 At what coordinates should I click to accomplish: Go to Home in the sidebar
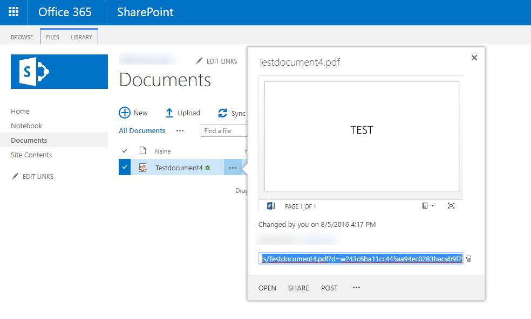tap(20, 112)
